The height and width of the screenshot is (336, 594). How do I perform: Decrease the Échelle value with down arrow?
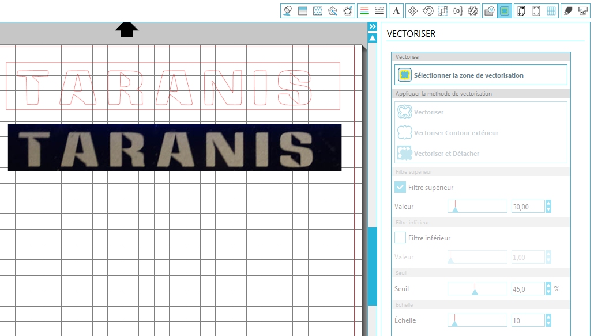548,323
